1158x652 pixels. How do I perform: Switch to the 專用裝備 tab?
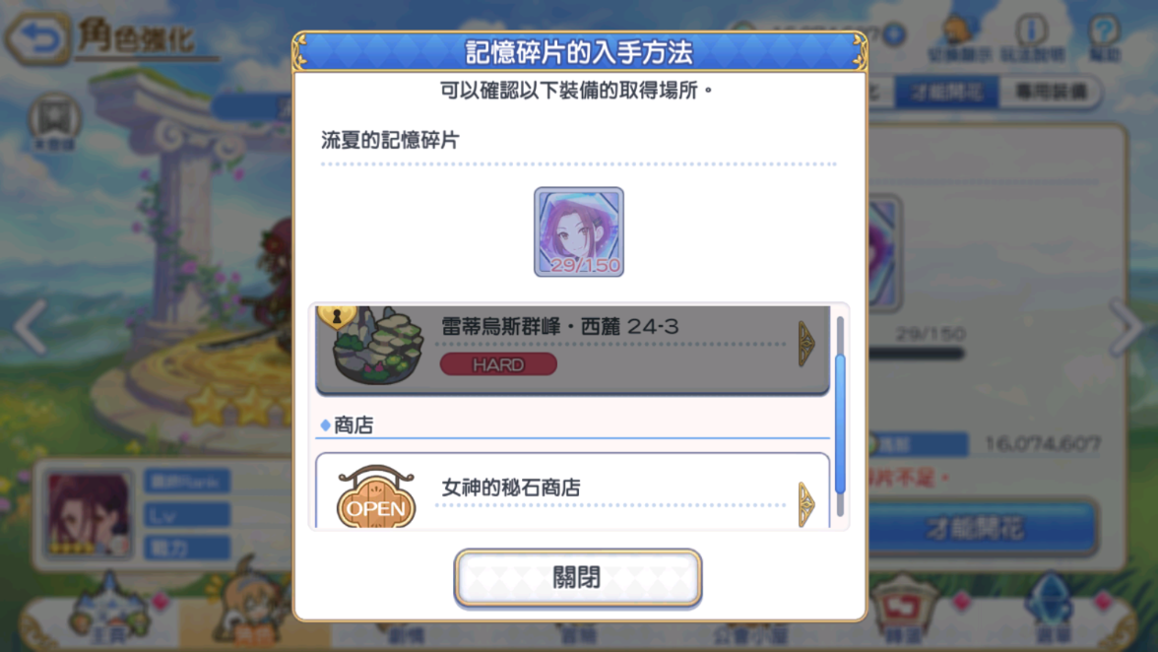coord(1051,93)
